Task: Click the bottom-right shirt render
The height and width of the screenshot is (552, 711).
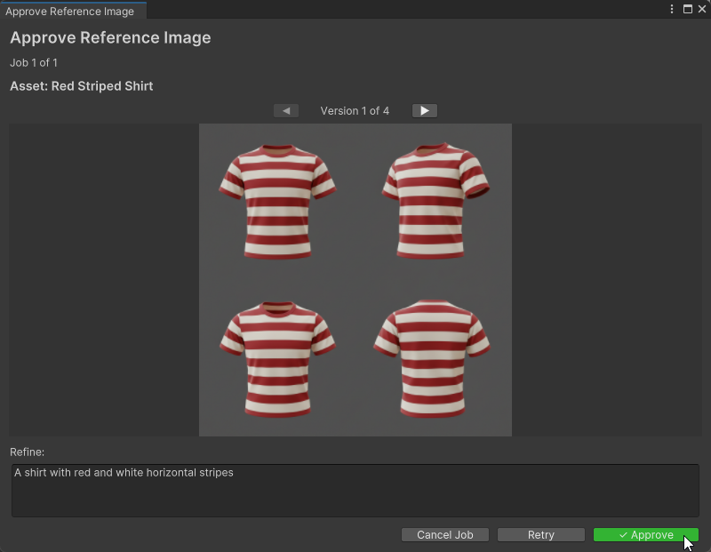Action: pyautogui.click(x=432, y=359)
